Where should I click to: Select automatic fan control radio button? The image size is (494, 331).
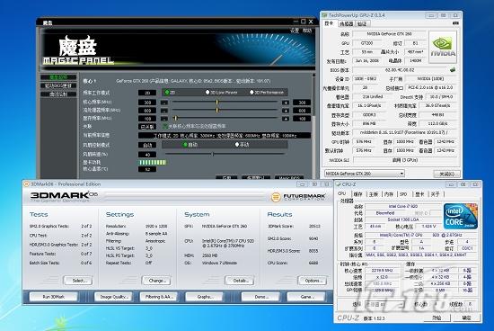pyautogui.click(x=185, y=145)
